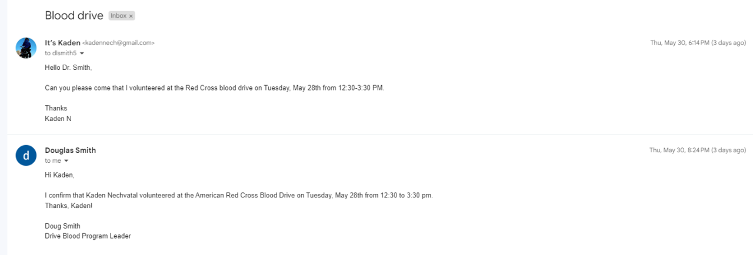Open Kaden's profile photo avatar
Screen dimensions: 753x255
click(26, 48)
